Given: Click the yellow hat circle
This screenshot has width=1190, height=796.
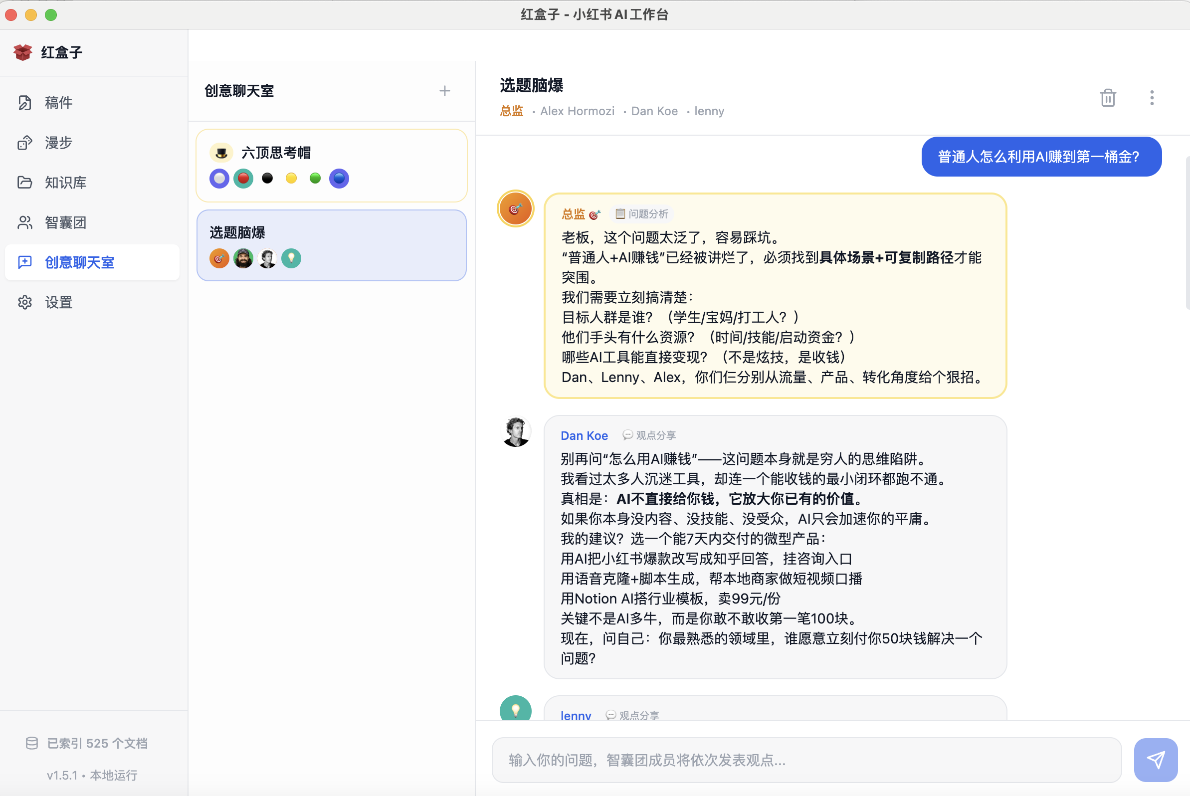Looking at the screenshot, I should click(x=291, y=179).
